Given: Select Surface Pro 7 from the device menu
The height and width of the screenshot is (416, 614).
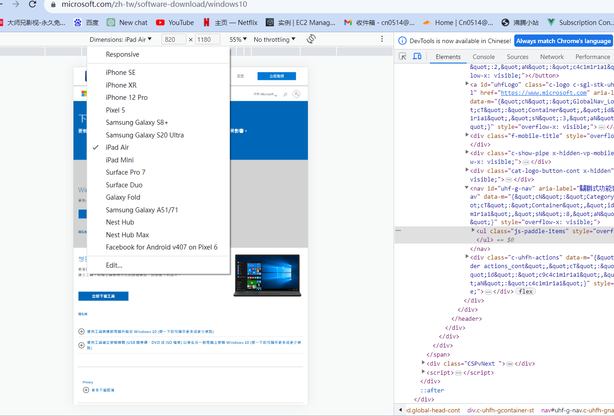Looking at the screenshot, I should (158, 172).
